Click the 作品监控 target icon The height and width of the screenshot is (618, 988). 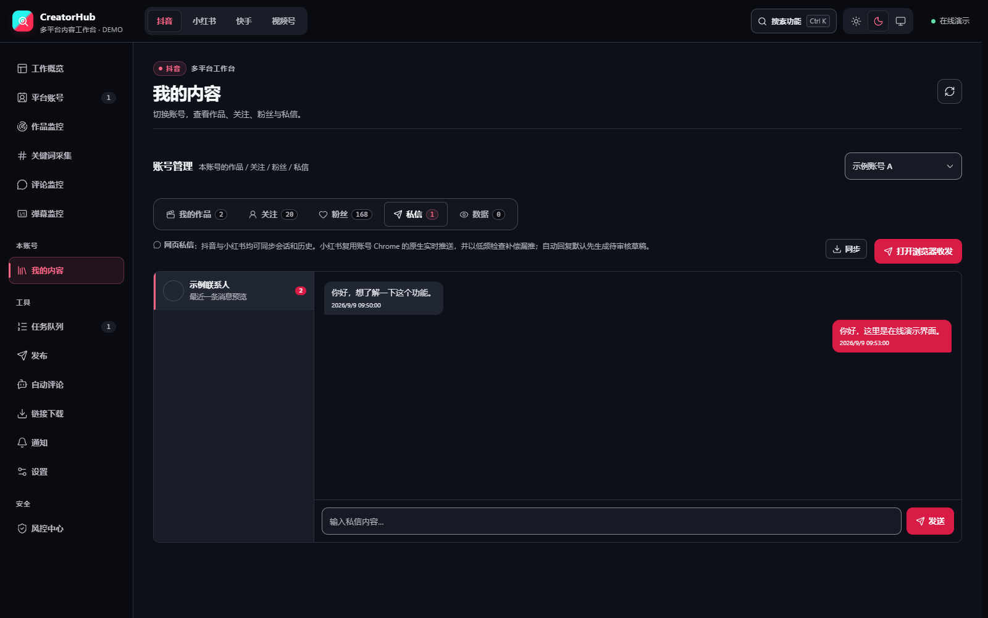click(x=22, y=127)
